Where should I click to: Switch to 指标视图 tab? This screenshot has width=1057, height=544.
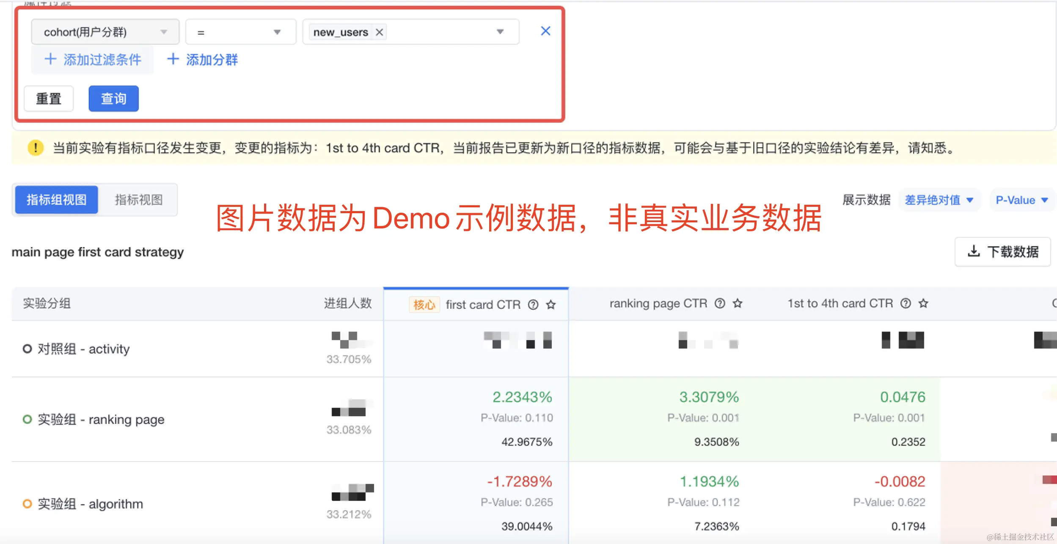point(139,200)
